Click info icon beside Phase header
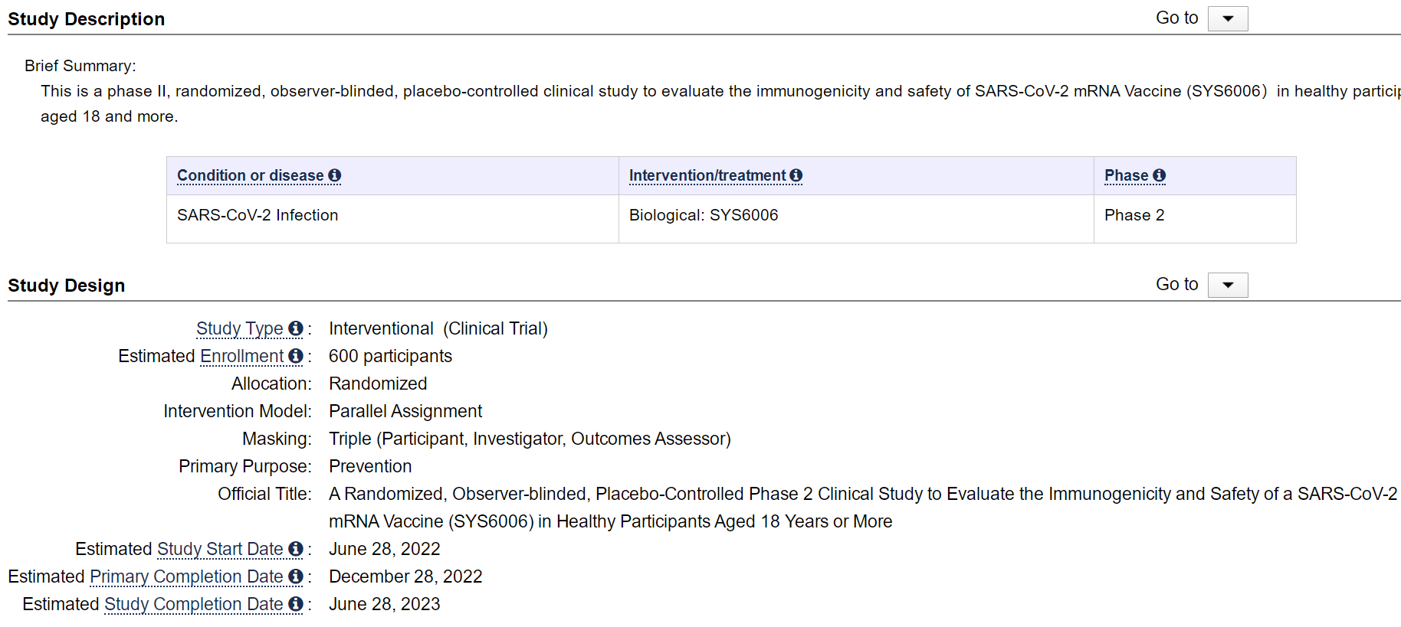Viewport: 1401px width, 627px height. 1159,175
